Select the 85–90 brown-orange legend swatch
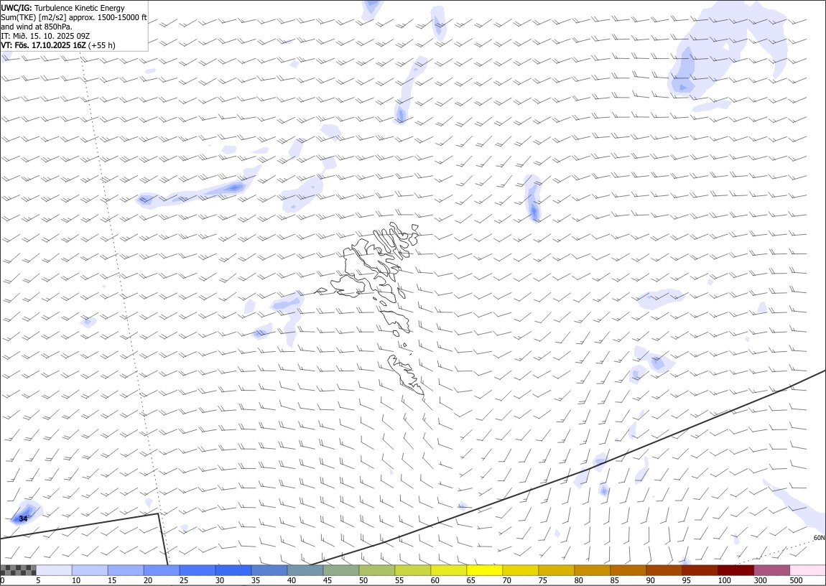 (628, 570)
